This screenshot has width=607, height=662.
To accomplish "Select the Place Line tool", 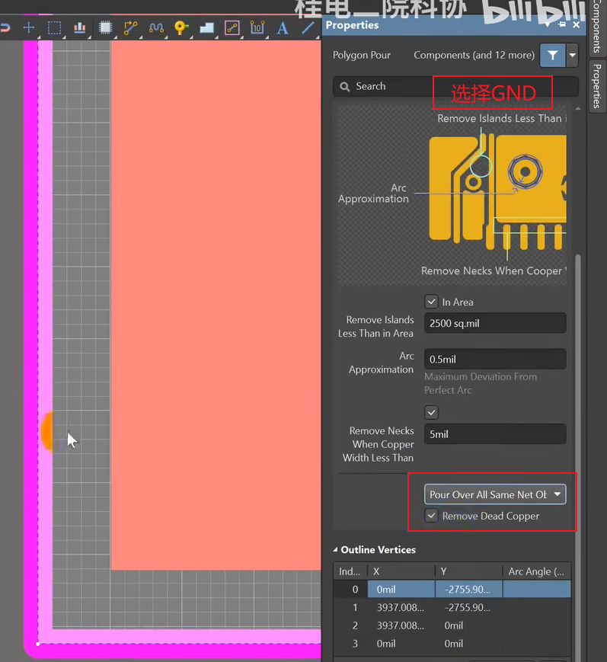I will click(308, 28).
